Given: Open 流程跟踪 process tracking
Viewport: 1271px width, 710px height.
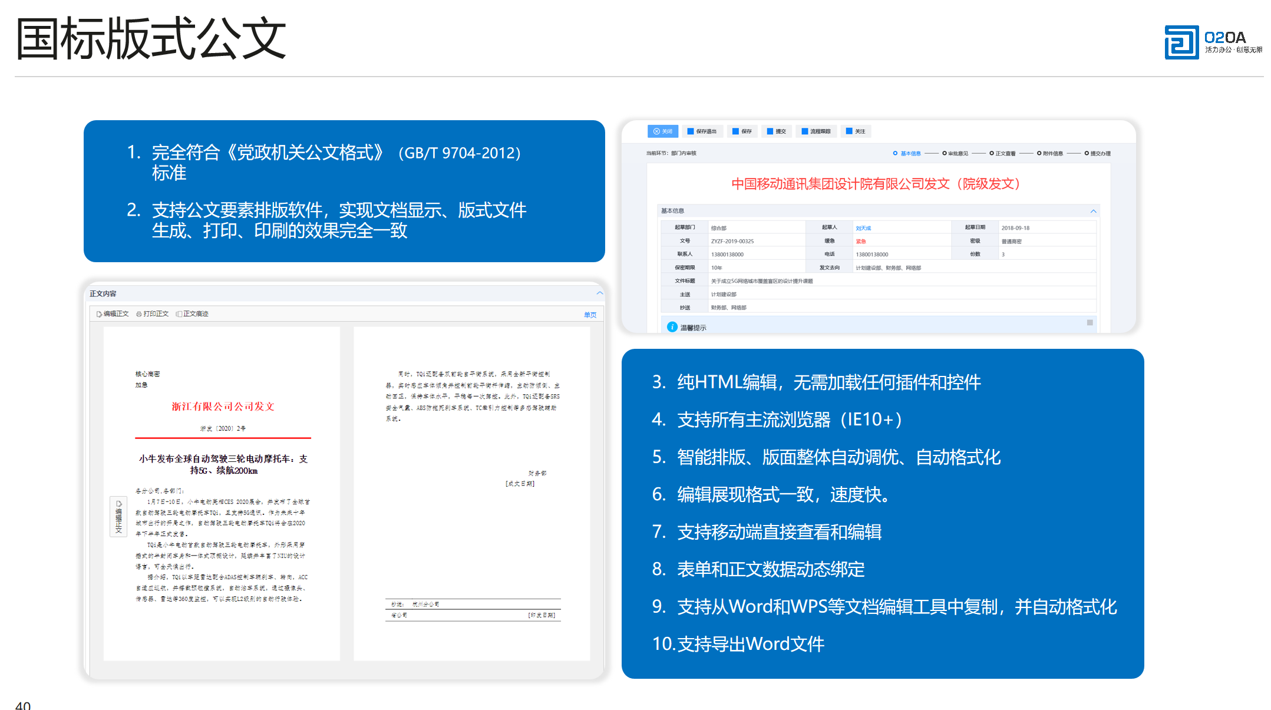Looking at the screenshot, I should [x=816, y=131].
